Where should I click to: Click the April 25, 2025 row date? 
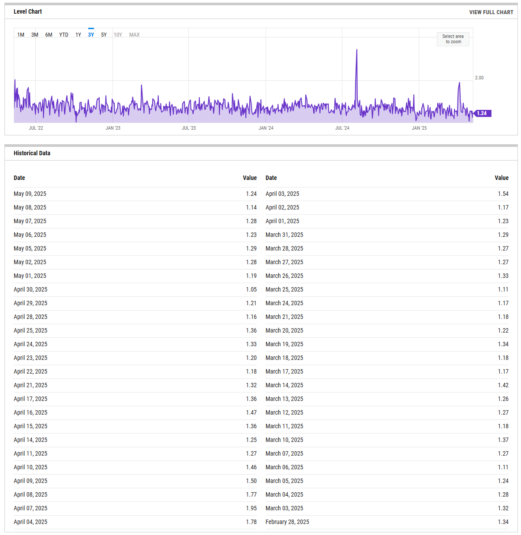click(30, 330)
